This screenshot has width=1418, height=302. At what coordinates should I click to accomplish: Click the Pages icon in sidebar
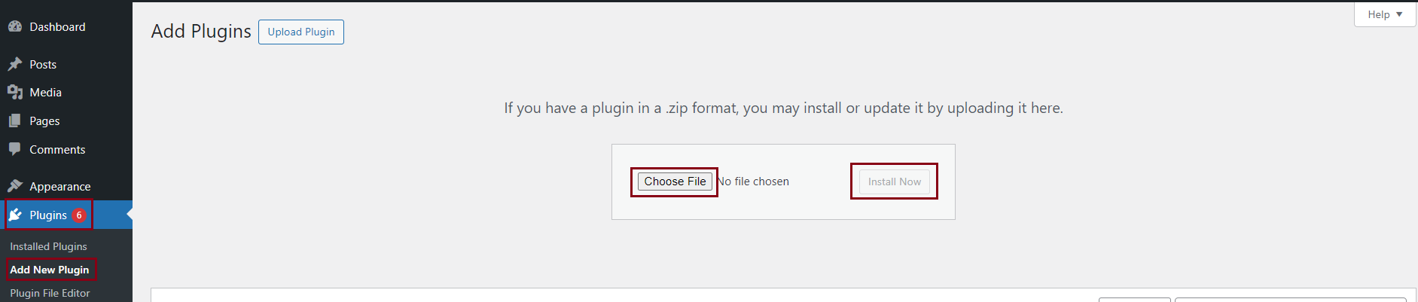click(x=15, y=120)
